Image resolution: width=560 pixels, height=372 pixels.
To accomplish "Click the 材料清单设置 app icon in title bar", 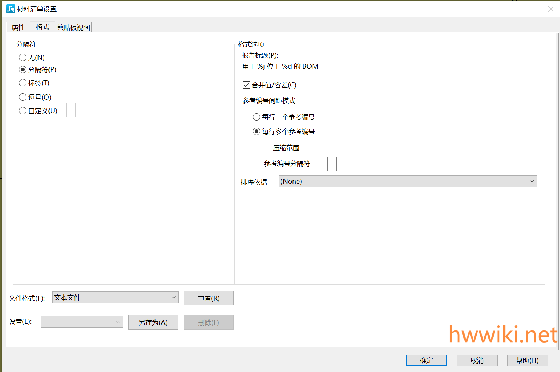I will coord(10,9).
